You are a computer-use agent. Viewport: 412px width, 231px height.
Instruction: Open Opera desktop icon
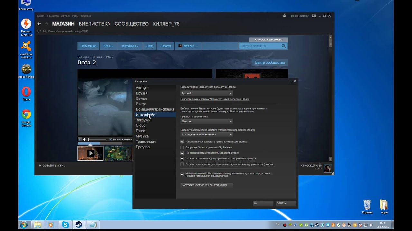26,94
